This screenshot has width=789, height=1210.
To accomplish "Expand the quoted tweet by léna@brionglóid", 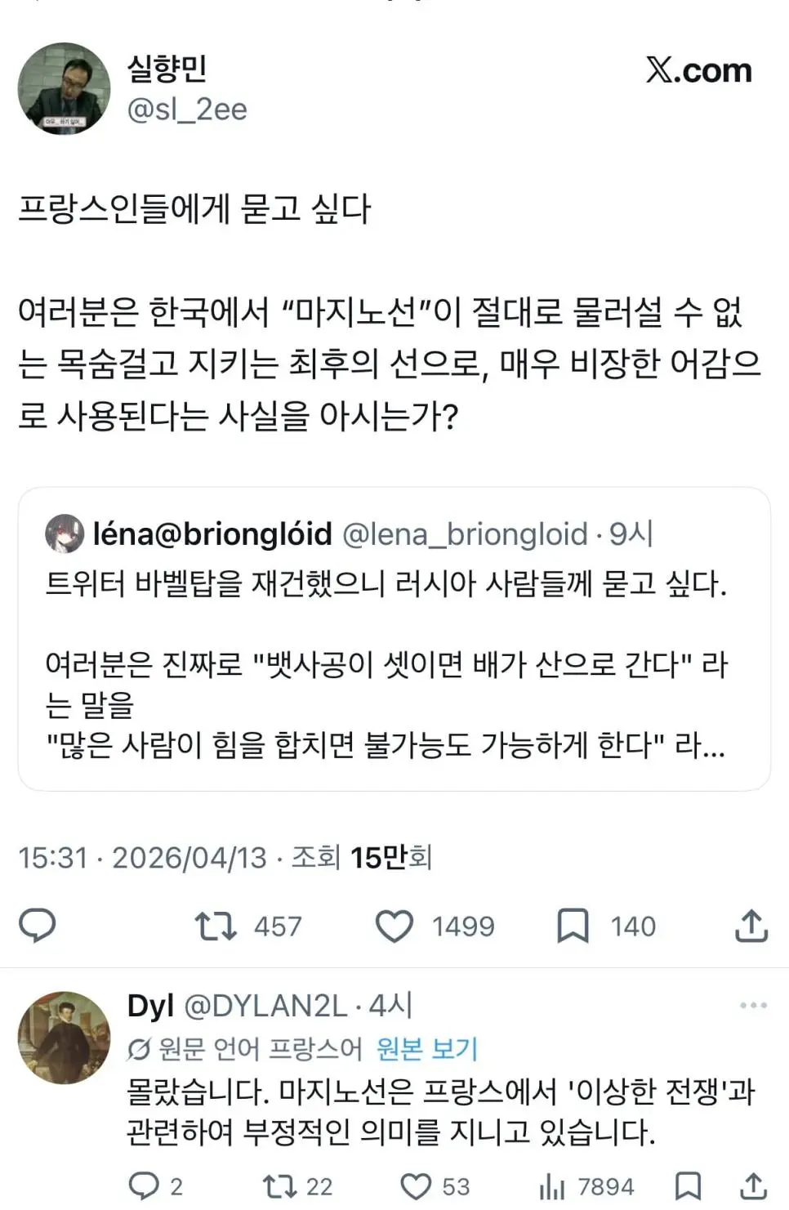I will pos(394,645).
